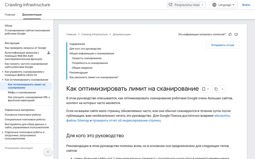Open 'Как проверить запросы от Google'
This screenshot has width=255, height=159.
pos(25,48)
